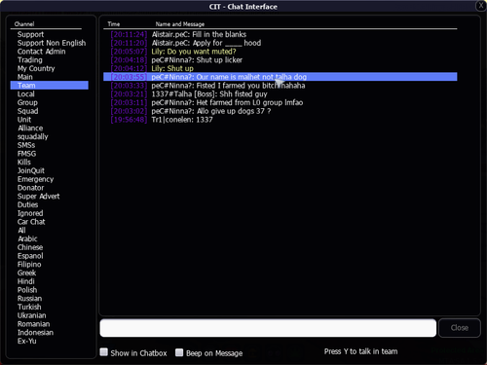
Task: Select Talha [Boss] 'Shh fisted guy' message
Action: click(x=281, y=94)
